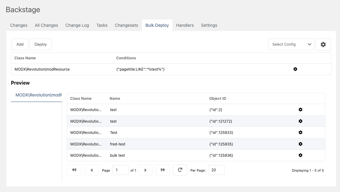
Task: Go to previous page of preview grid
Action: pyautogui.click(x=91, y=170)
